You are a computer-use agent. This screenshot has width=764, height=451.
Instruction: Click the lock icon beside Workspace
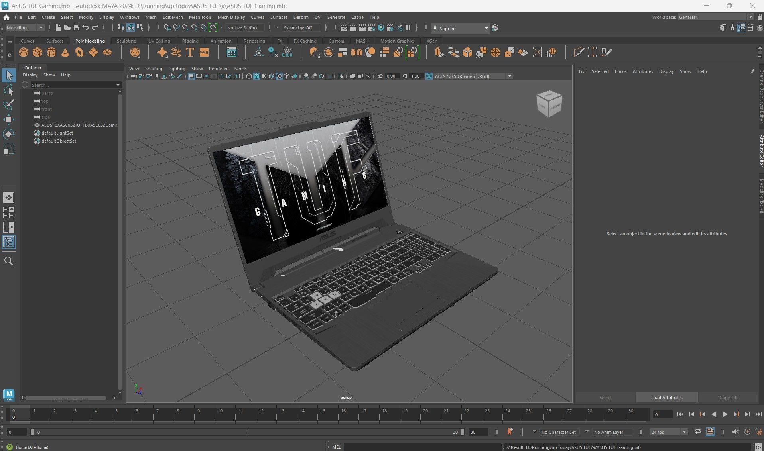(760, 17)
